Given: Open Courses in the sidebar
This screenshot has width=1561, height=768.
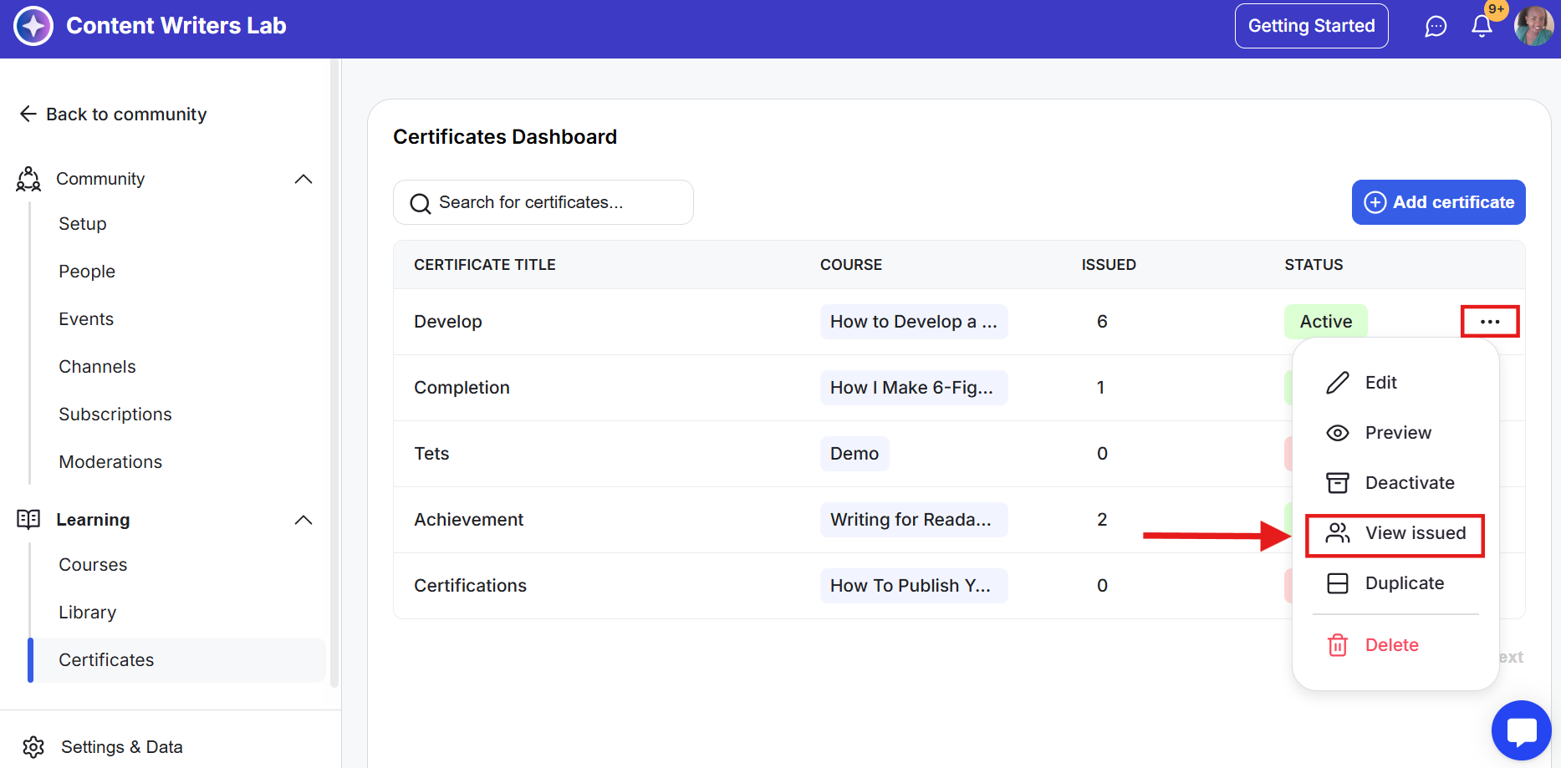Looking at the screenshot, I should click(93, 565).
